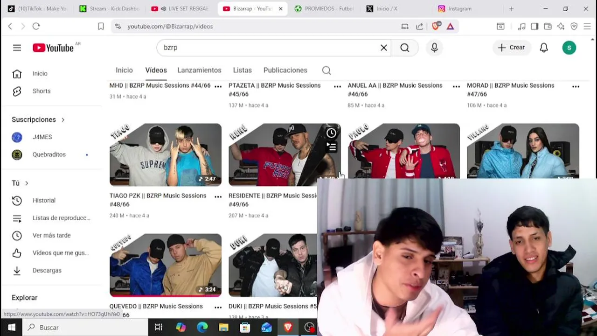Open the Quebraditos subscription channel
This screenshot has width=597, height=336.
(51, 154)
